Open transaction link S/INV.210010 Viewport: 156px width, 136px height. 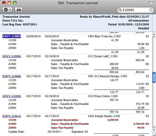[x=12, y=116]
